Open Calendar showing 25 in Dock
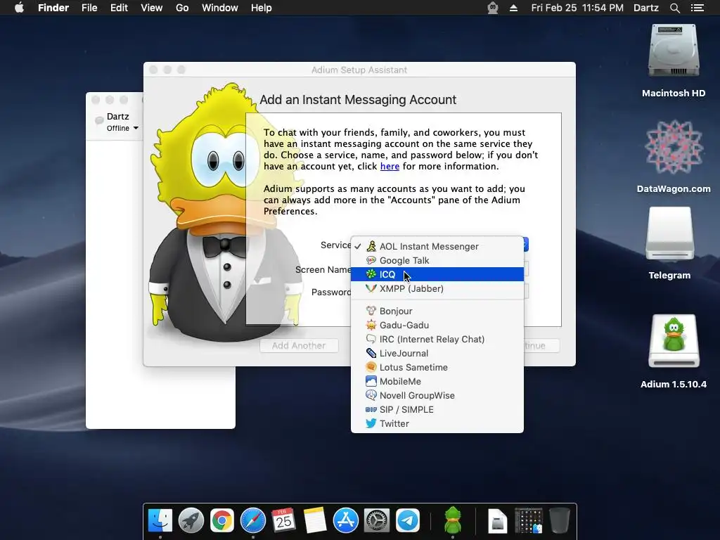The height and width of the screenshot is (540, 720). 283,521
